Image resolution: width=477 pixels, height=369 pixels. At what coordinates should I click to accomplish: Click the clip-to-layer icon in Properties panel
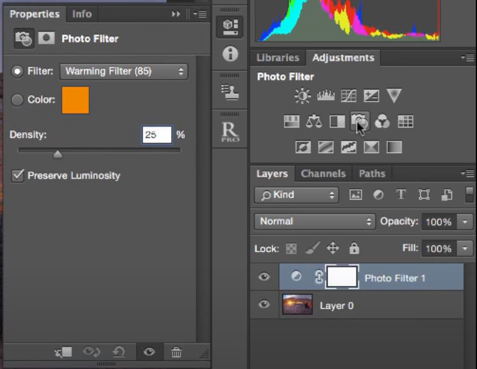point(63,352)
